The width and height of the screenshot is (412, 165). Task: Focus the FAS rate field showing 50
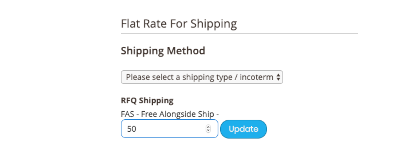(x=169, y=129)
